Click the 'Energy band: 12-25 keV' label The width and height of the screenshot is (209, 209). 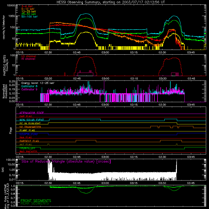click(38, 83)
